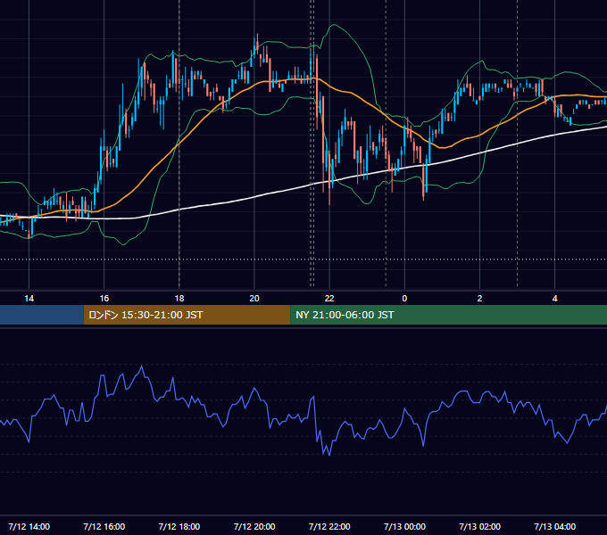This screenshot has width=607, height=535.
Task: Click the highest peak of the blue oscillator line
Action: tap(142, 366)
